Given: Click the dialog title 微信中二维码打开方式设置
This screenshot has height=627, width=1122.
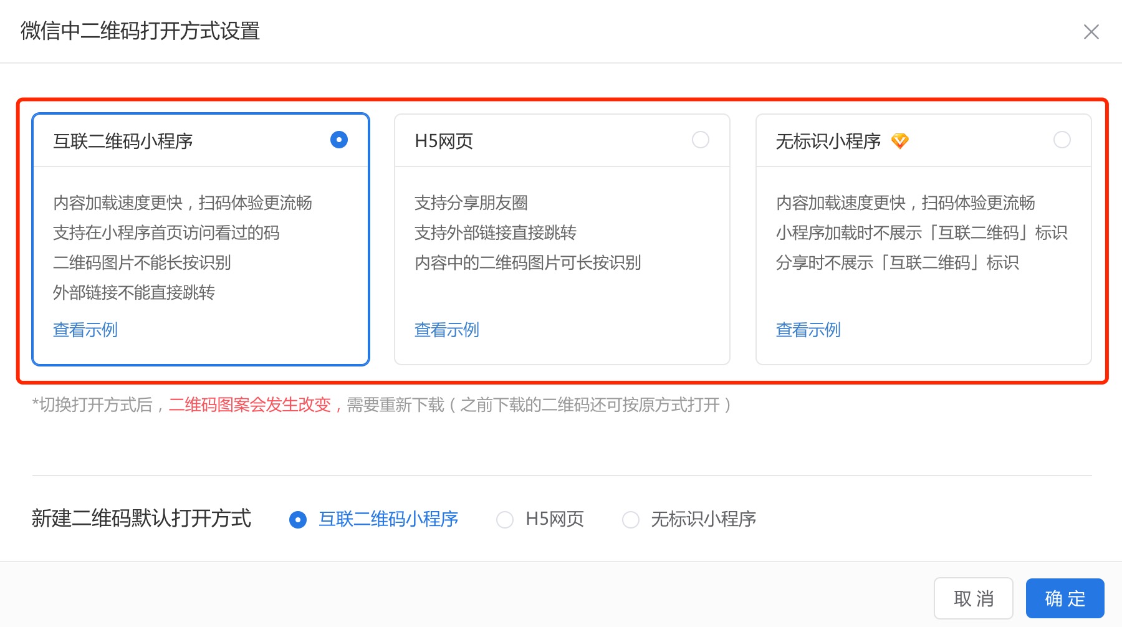Looking at the screenshot, I should (140, 31).
